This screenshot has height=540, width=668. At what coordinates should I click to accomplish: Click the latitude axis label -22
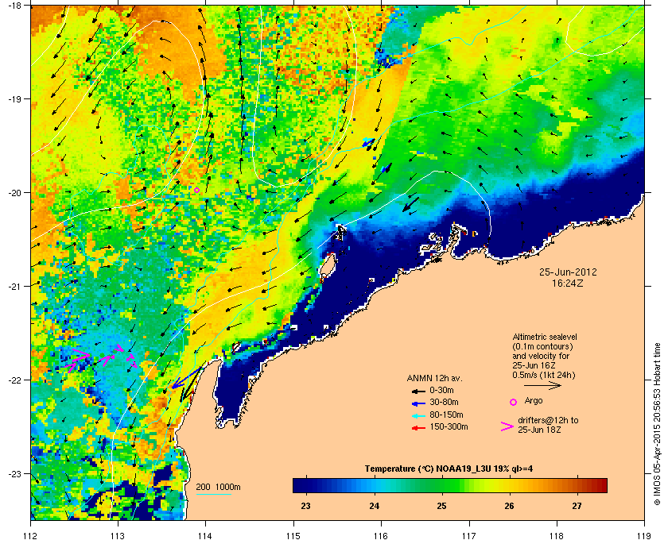coord(14,380)
